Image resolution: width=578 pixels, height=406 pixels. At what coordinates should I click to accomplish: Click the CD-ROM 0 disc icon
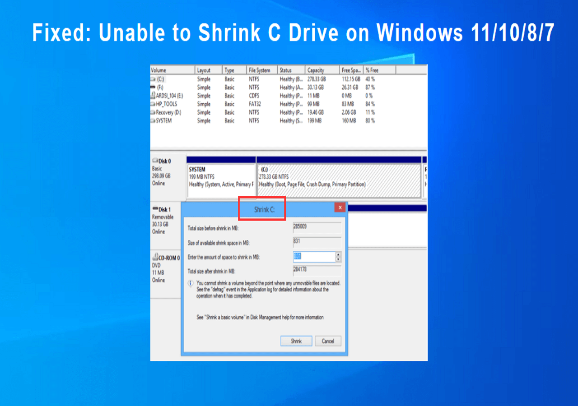point(155,258)
